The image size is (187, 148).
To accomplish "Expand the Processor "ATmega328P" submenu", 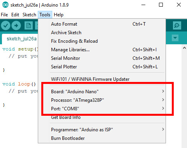I will click(102, 100).
